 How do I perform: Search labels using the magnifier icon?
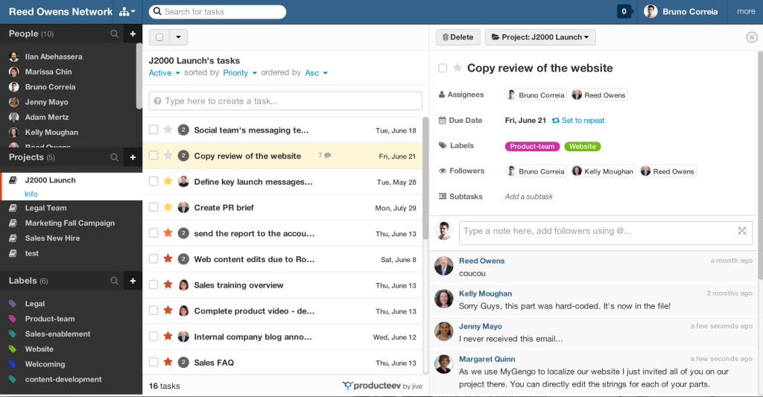tap(114, 281)
